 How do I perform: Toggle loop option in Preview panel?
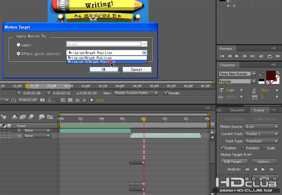270,56
